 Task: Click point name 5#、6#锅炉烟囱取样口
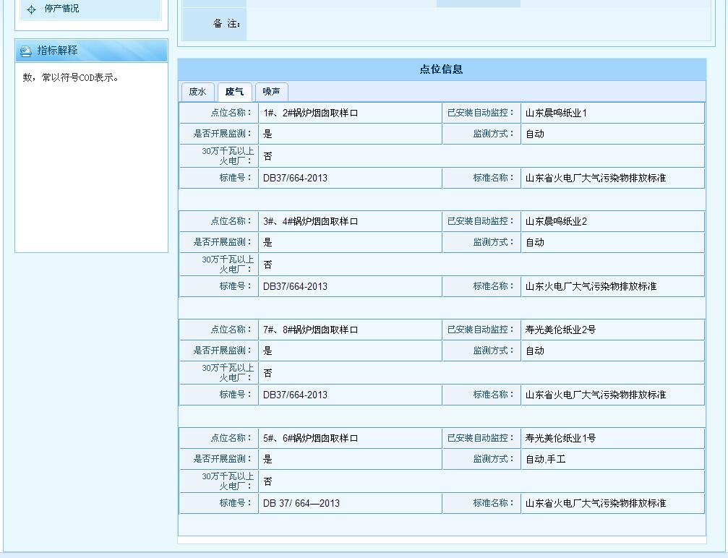pos(311,437)
